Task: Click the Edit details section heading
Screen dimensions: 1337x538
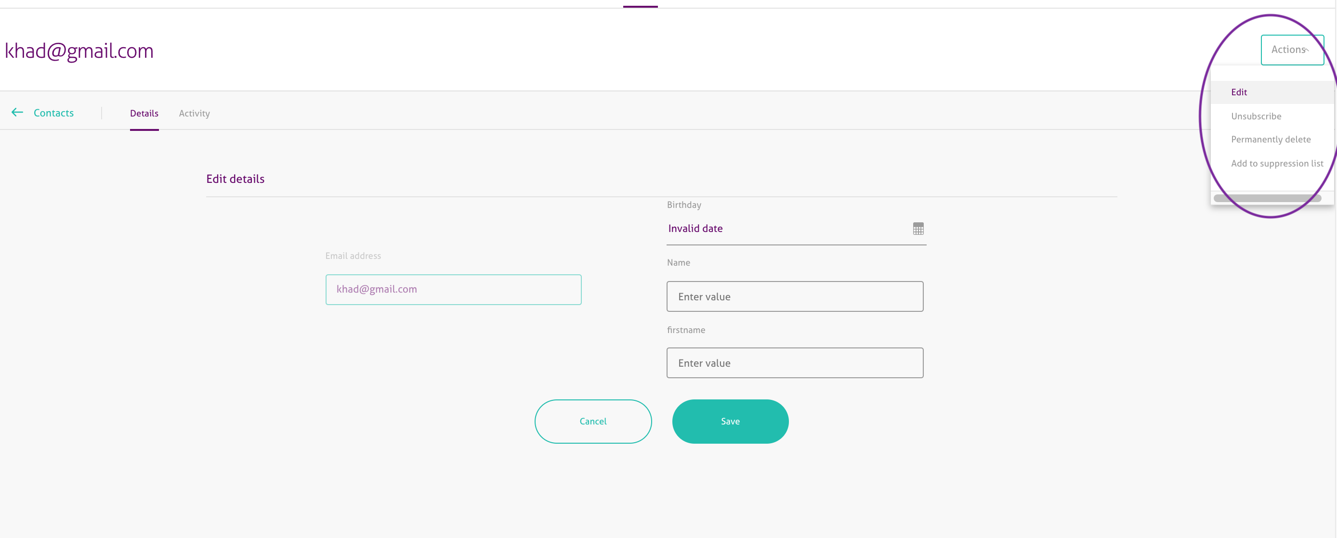Action: tap(235, 179)
